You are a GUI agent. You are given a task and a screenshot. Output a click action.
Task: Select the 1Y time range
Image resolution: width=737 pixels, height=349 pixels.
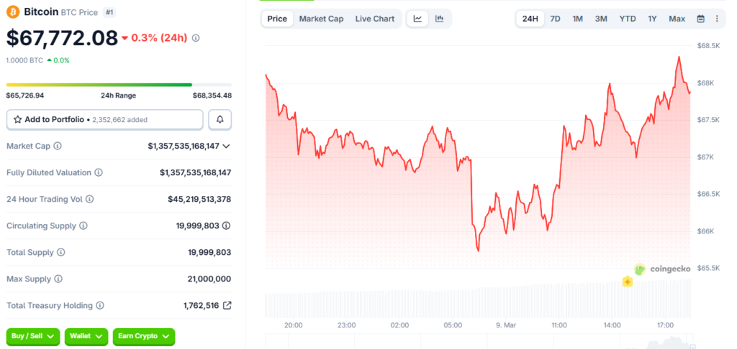[652, 19]
